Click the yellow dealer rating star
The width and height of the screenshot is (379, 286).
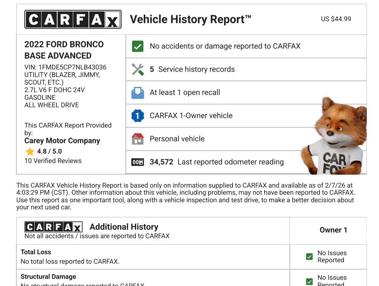30,151
